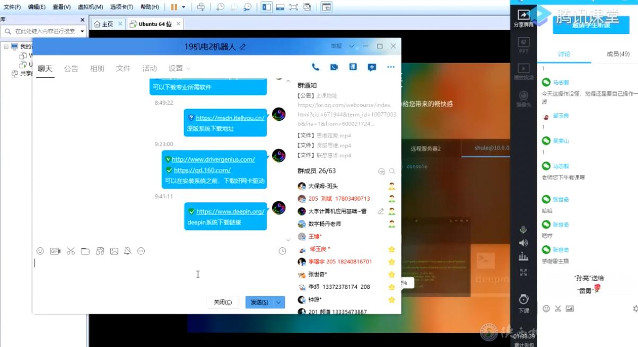Click the 发送(S) send button
Image resolution: width=638 pixels, height=347 pixels.
[x=259, y=302]
